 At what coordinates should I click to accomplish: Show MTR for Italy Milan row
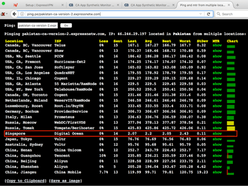click(x=217, y=117)
